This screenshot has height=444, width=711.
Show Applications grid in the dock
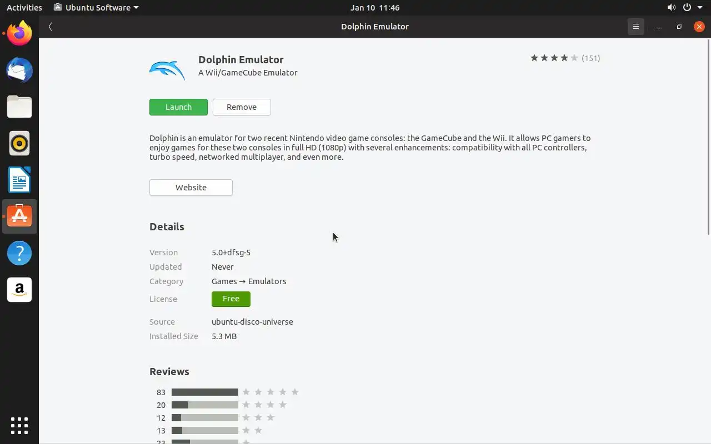point(19,426)
